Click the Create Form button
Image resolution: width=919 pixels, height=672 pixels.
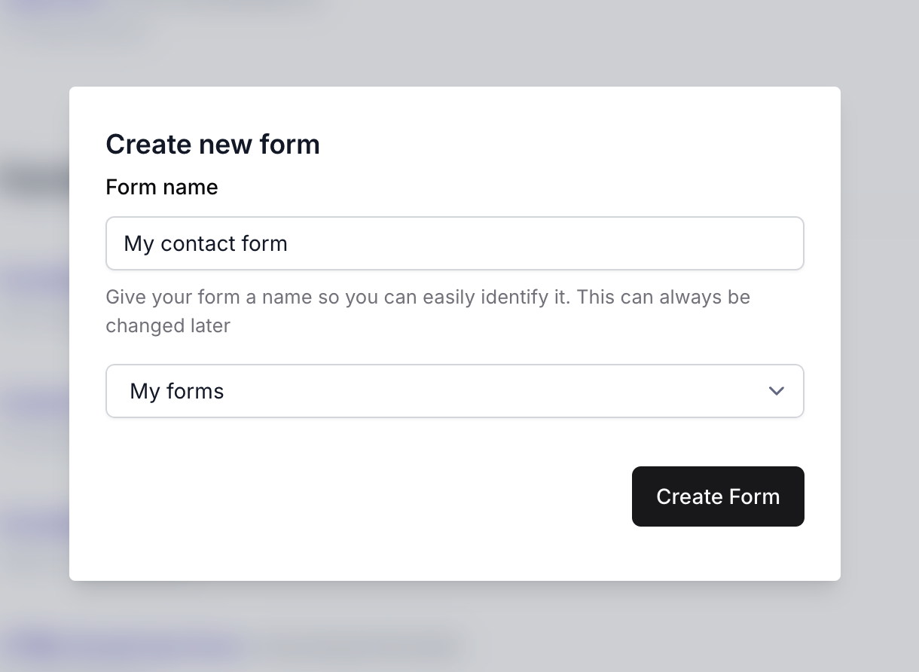(x=717, y=496)
